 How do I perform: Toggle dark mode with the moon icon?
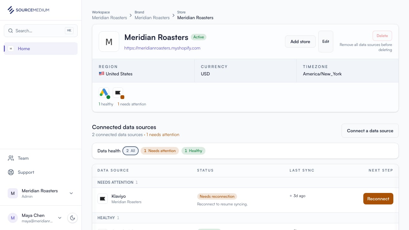click(73, 218)
